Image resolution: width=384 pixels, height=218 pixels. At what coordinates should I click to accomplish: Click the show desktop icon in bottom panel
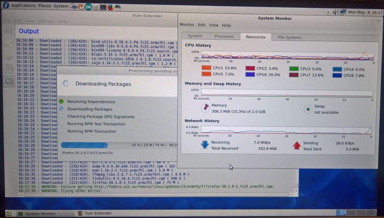tap(9, 214)
